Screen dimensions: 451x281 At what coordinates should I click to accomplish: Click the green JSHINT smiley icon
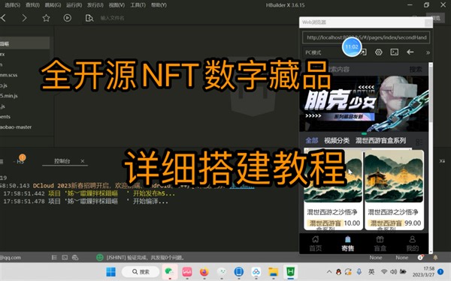100,258
